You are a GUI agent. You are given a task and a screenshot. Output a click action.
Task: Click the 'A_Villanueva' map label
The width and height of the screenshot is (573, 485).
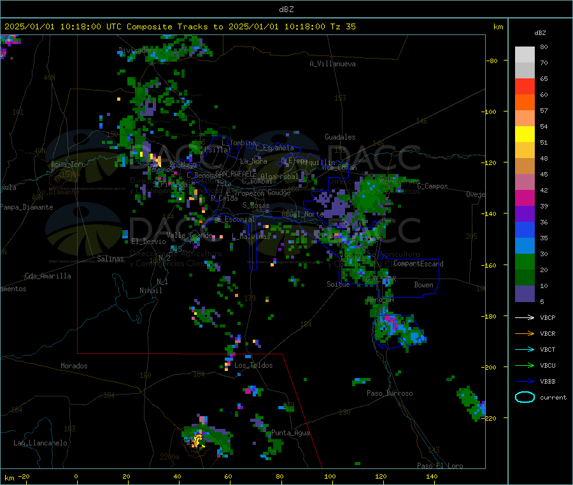click(x=332, y=64)
